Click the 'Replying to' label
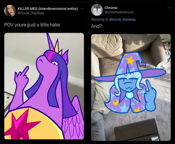175x144 pixels. tap(100, 19)
